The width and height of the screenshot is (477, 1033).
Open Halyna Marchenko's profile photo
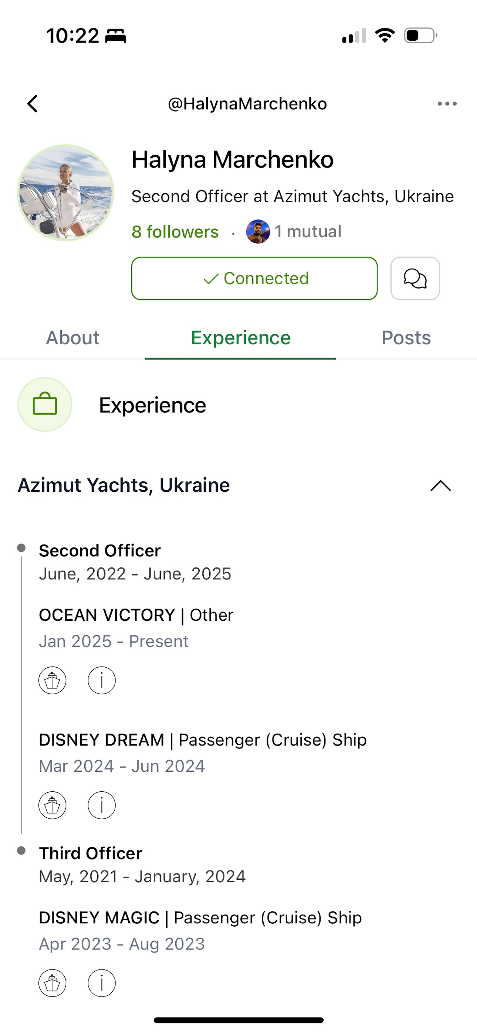[66, 192]
